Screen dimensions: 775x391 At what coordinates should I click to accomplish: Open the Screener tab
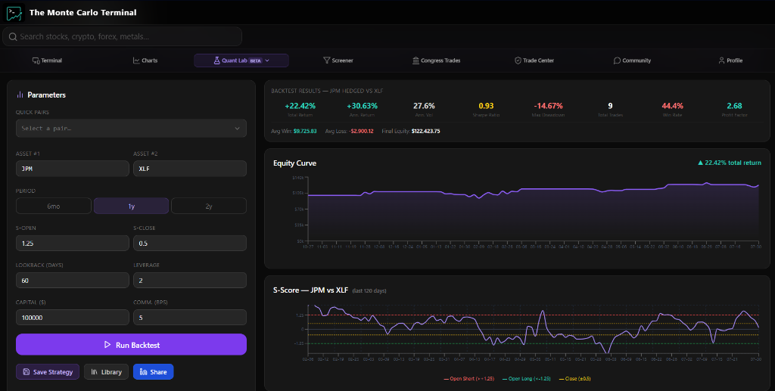338,61
